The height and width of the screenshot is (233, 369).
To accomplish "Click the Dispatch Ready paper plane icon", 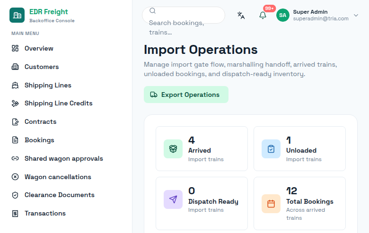I will [x=173, y=199].
